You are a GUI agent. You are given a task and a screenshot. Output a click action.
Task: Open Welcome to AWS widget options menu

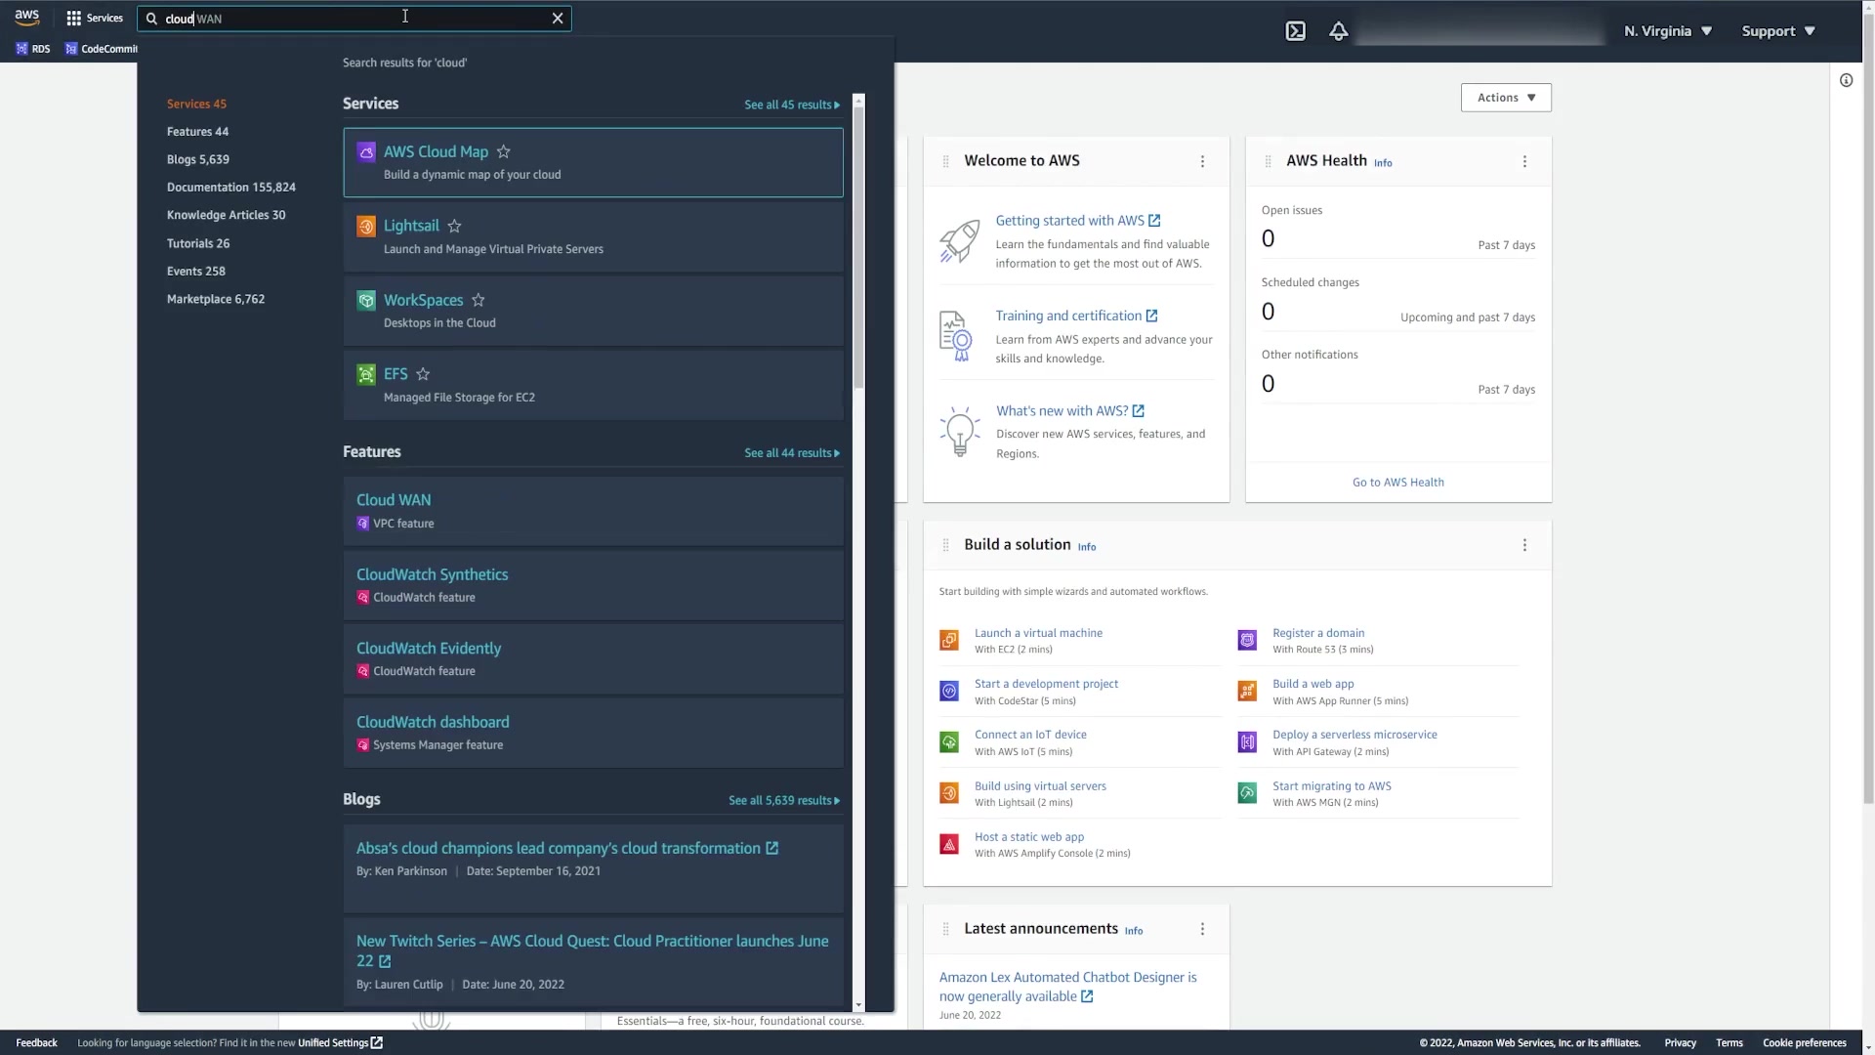(x=1202, y=161)
